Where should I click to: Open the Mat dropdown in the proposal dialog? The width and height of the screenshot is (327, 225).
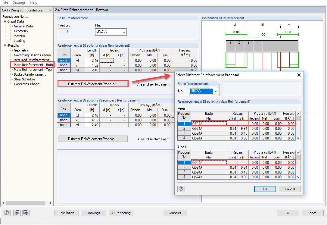pyautogui.click(x=216, y=91)
